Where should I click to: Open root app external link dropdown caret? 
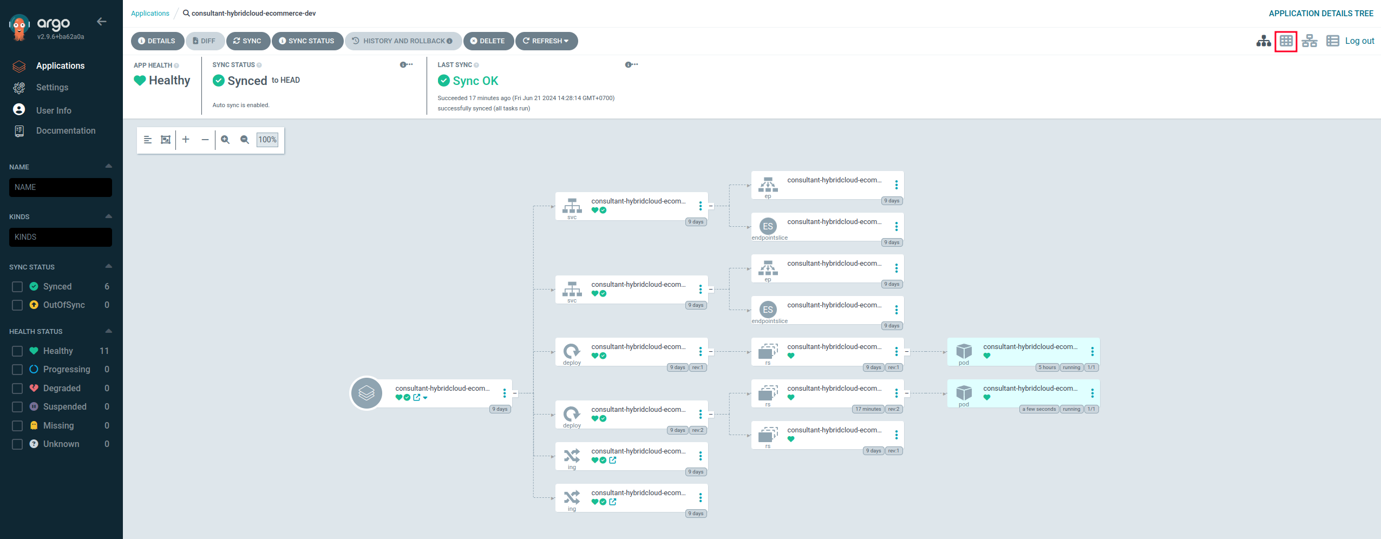(x=426, y=398)
